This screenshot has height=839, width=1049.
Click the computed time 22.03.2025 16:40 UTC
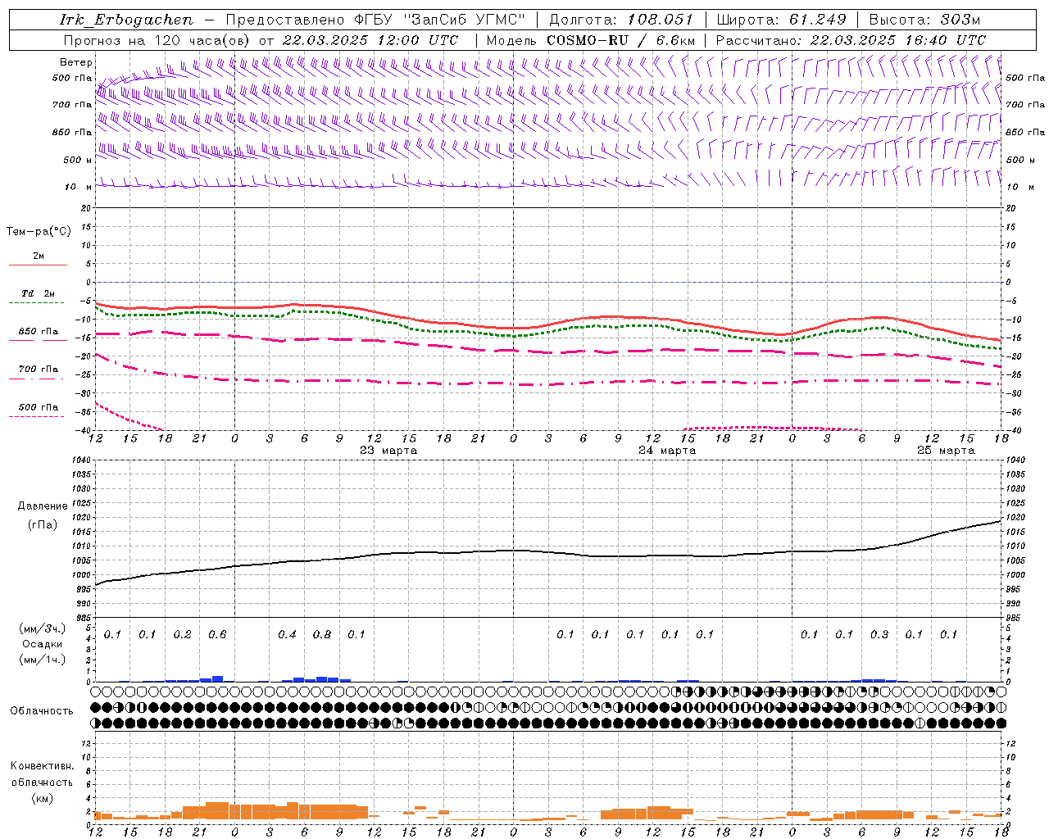click(898, 40)
